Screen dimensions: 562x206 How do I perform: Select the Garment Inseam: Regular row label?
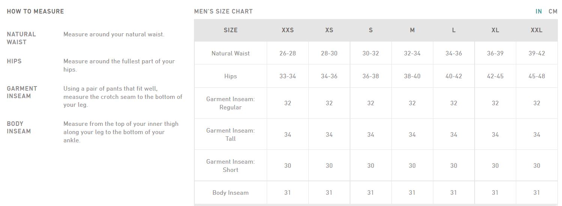pos(230,103)
